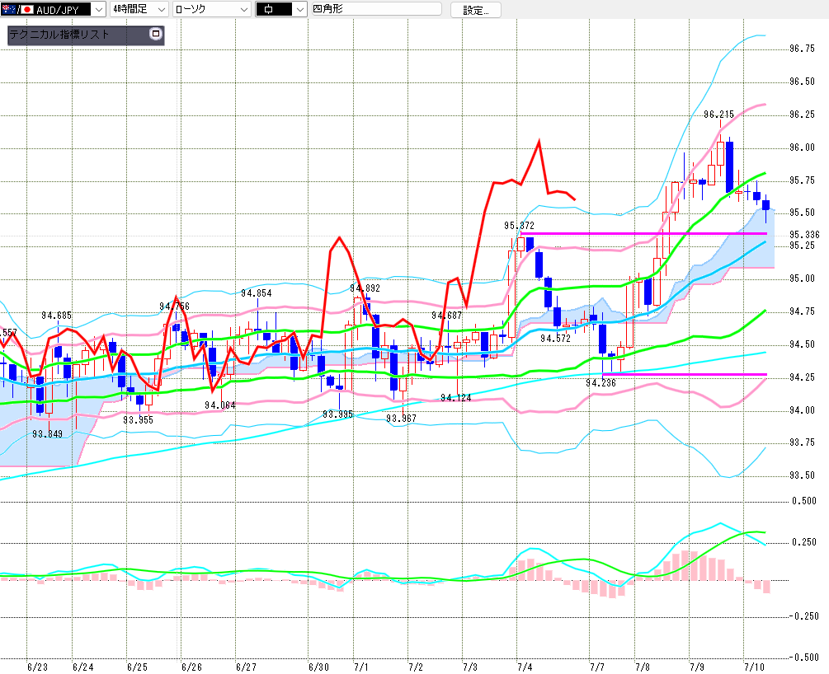
Task: Expand the テクニカル指標リスト panel with its square icon
Action: [155, 34]
